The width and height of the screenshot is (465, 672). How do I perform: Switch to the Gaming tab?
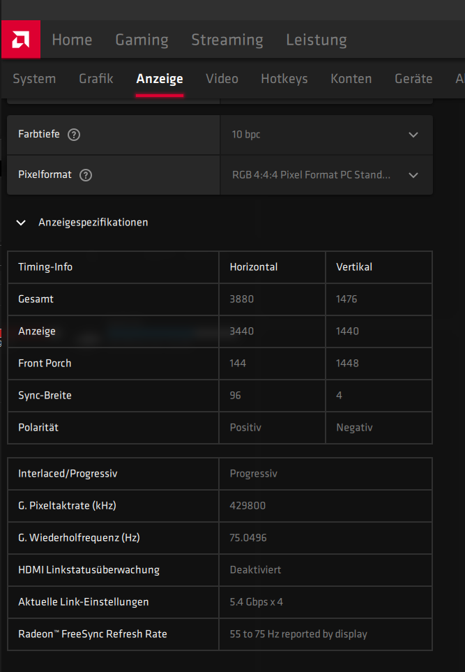(142, 40)
